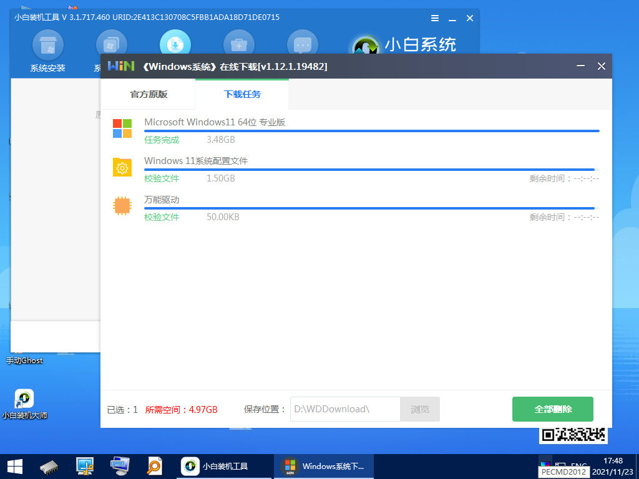Open the memory chip taskbar icon
The height and width of the screenshot is (479, 639).
[x=51, y=466]
